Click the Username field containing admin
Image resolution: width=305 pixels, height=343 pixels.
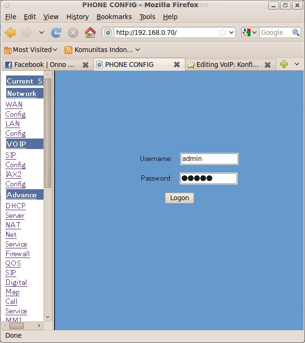(x=209, y=159)
